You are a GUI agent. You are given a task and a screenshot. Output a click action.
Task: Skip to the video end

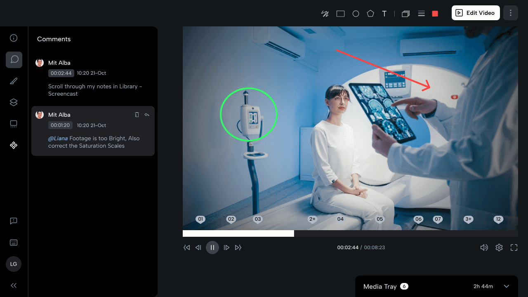tap(238, 247)
